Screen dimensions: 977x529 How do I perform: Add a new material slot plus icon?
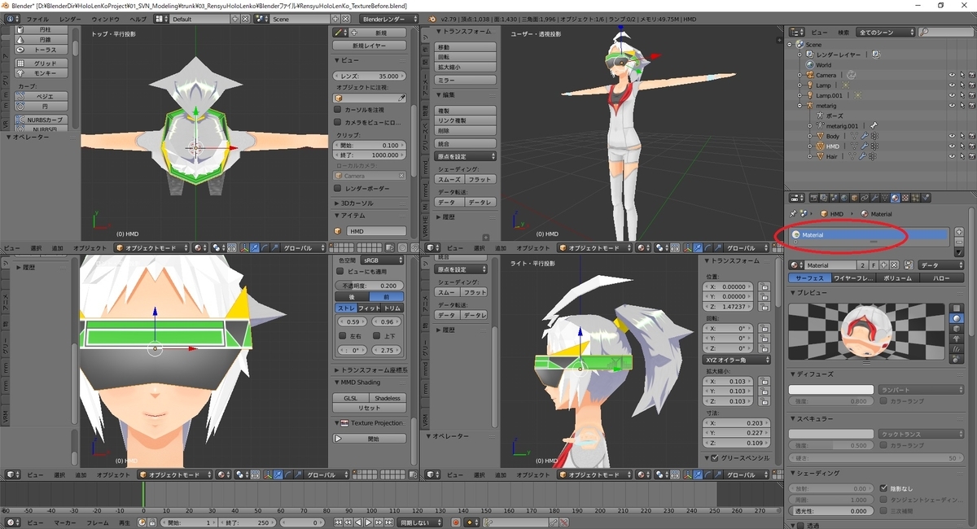(959, 231)
